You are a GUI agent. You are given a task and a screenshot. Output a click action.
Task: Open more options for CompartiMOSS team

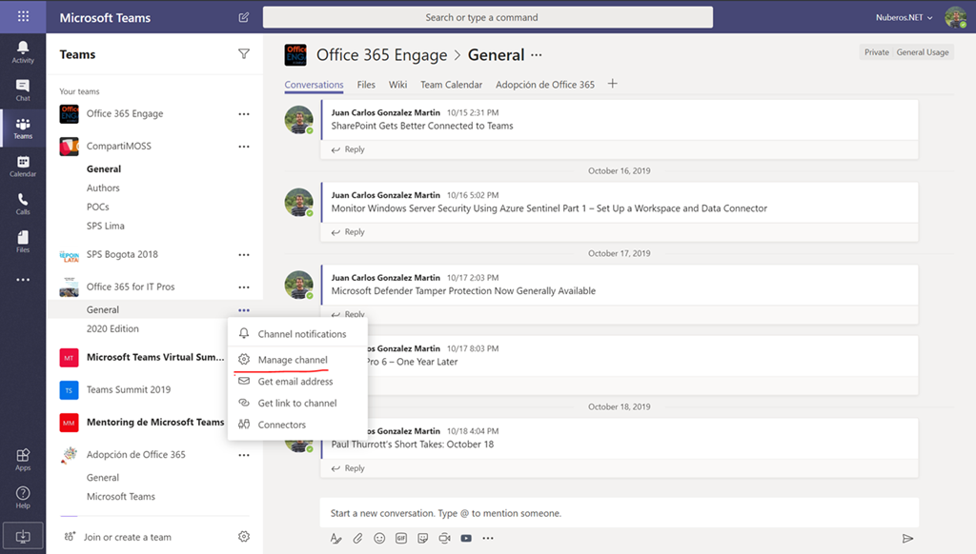pos(244,147)
